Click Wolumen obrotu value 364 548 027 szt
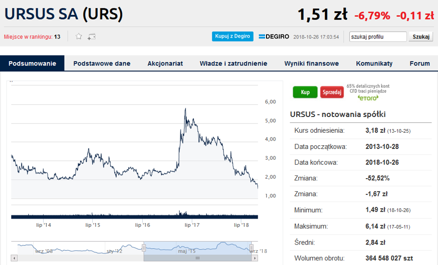The height and width of the screenshot is (265, 438). coord(389,258)
